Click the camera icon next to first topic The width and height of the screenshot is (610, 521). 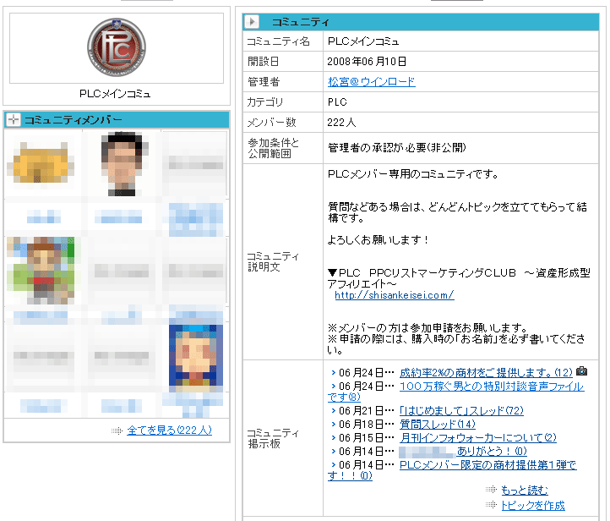581,371
